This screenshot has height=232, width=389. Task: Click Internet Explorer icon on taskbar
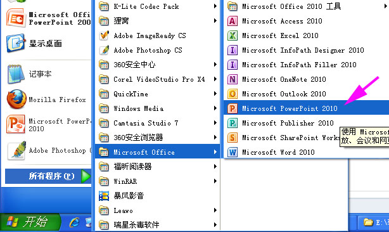[74, 222]
